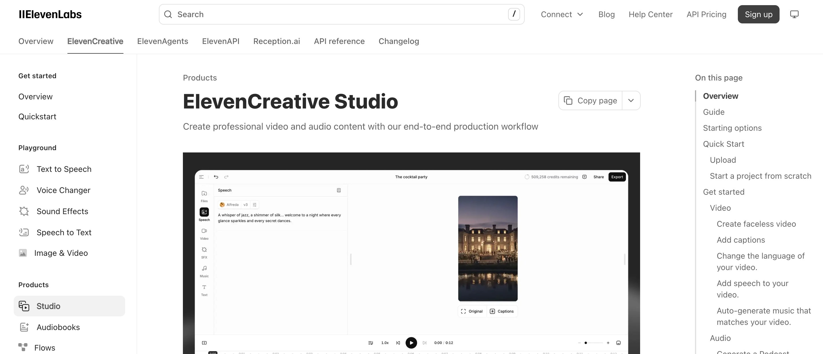Click the Speech to Text icon
Image resolution: width=823 pixels, height=354 pixels.
[24, 232]
